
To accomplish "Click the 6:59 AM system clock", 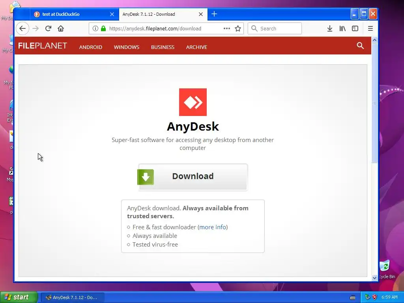I will (x=389, y=297).
